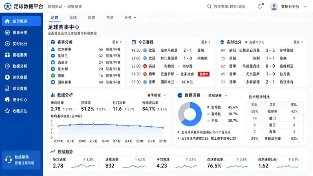
Task: Click the 预期进球(xG) 1.62 trend card
Action: 278,163
